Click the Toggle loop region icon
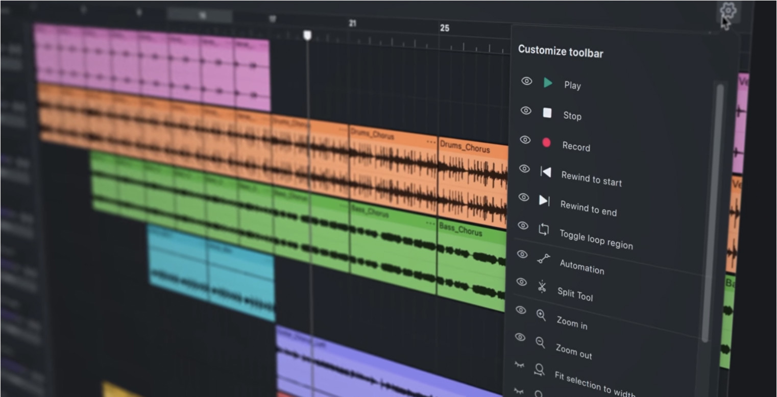This screenshot has height=397, width=777. click(544, 230)
